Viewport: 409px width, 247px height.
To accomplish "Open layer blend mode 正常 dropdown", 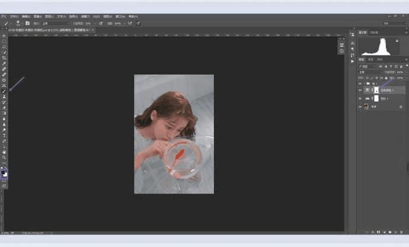I will [x=370, y=72].
